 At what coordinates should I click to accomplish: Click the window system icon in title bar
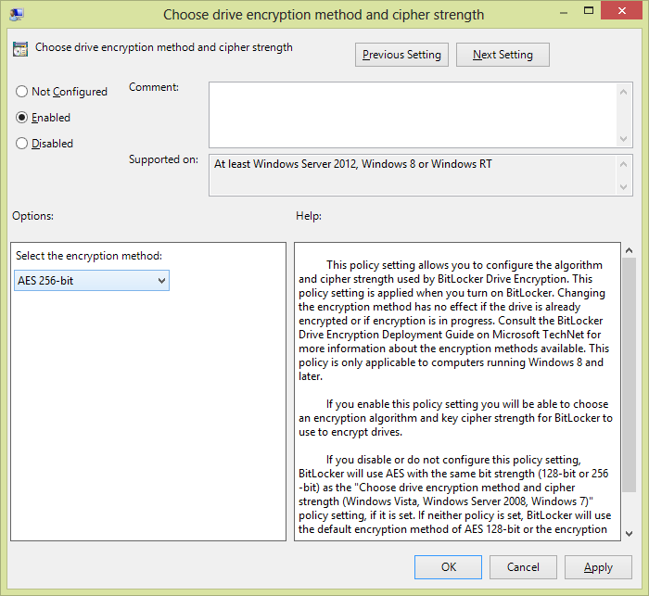click(x=17, y=14)
